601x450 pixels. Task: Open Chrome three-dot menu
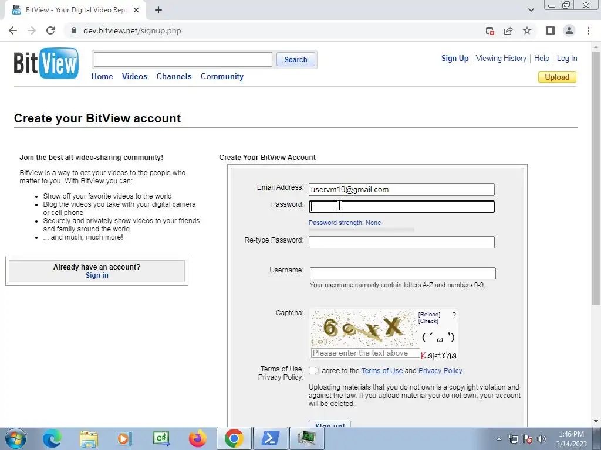pyautogui.click(x=588, y=30)
